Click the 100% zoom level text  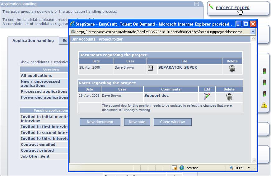[x=239, y=168]
